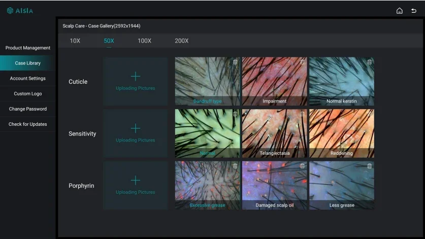Delete the Damaged scalp oil image
Viewport: 425px width, 239px height.
pos(302,166)
